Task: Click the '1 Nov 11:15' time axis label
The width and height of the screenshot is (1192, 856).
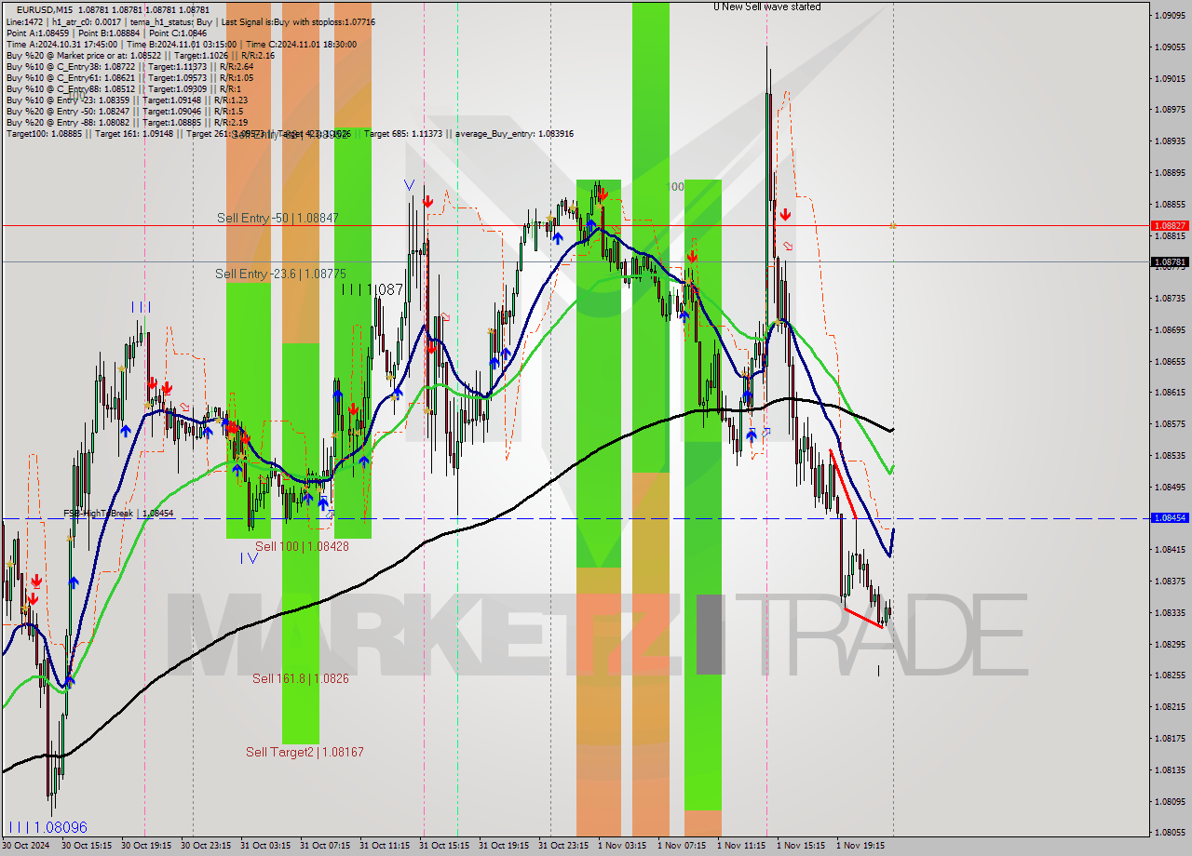Action: (x=742, y=846)
